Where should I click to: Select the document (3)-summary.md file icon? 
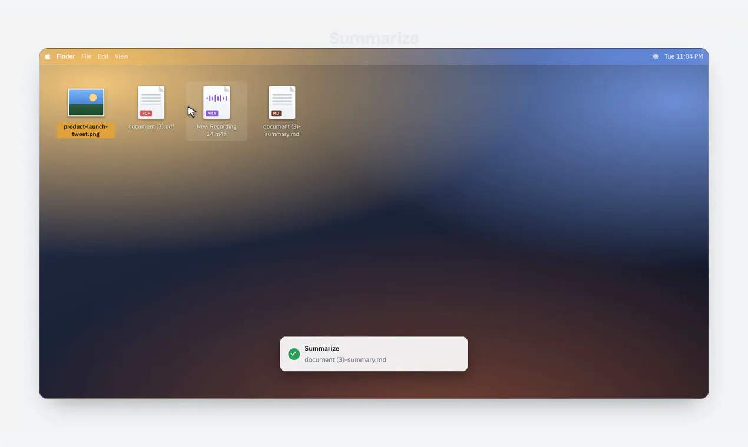pyautogui.click(x=282, y=102)
